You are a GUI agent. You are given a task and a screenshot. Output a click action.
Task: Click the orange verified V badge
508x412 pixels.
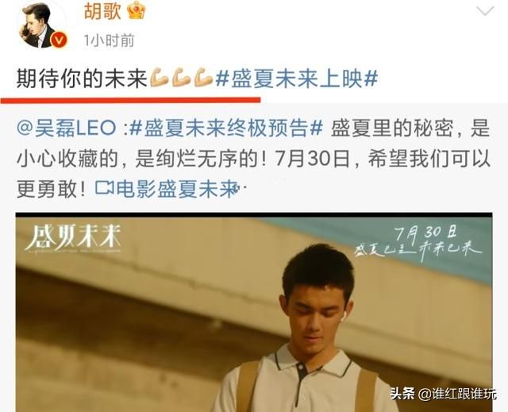[x=60, y=40]
